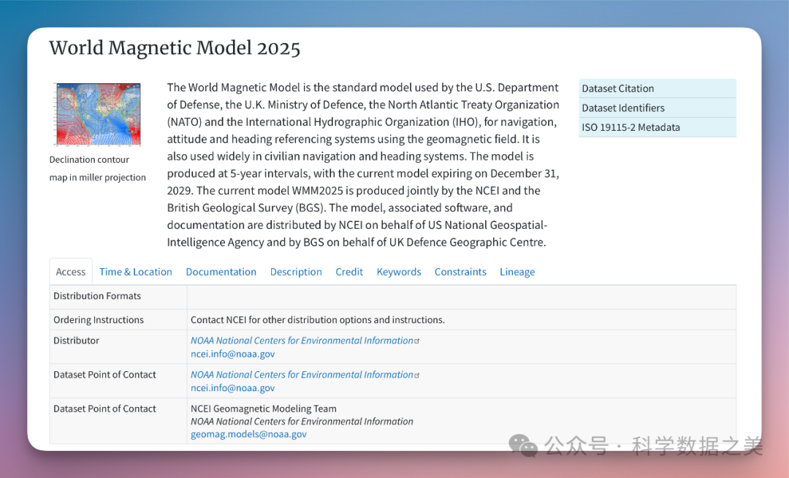Show the Credit tab
Image resolution: width=789 pixels, height=478 pixels.
pyautogui.click(x=349, y=272)
